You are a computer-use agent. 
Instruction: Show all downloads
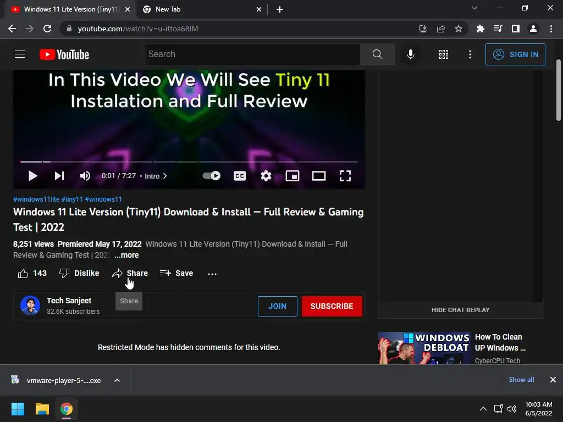(521, 380)
